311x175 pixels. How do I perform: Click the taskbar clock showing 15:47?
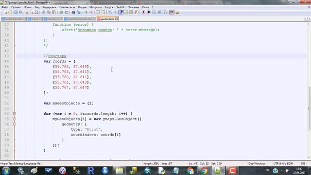click(x=299, y=171)
